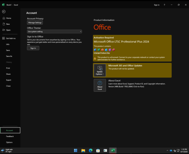Click the back arrow icon

[4, 12]
